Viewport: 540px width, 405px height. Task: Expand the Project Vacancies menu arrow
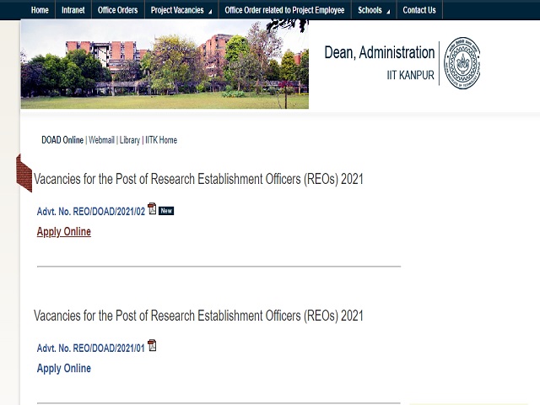tap(210, 12)
